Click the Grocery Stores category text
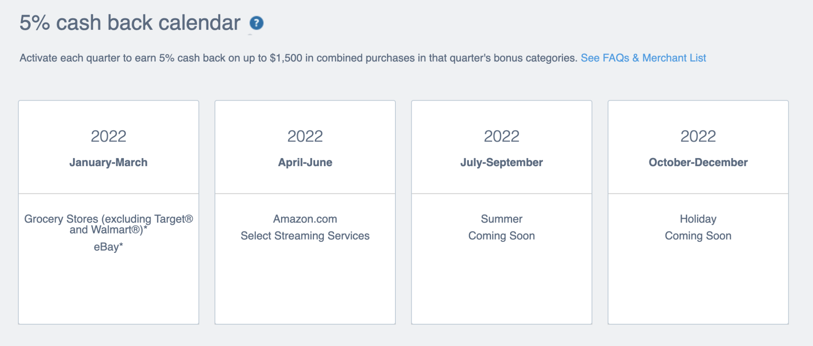This screenshot has height=346, width=813. click(x=108, y=224)
